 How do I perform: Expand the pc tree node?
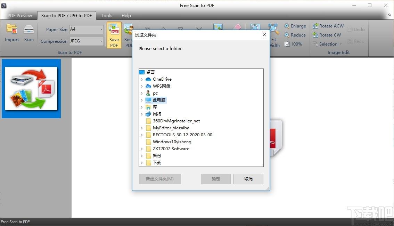141,93
